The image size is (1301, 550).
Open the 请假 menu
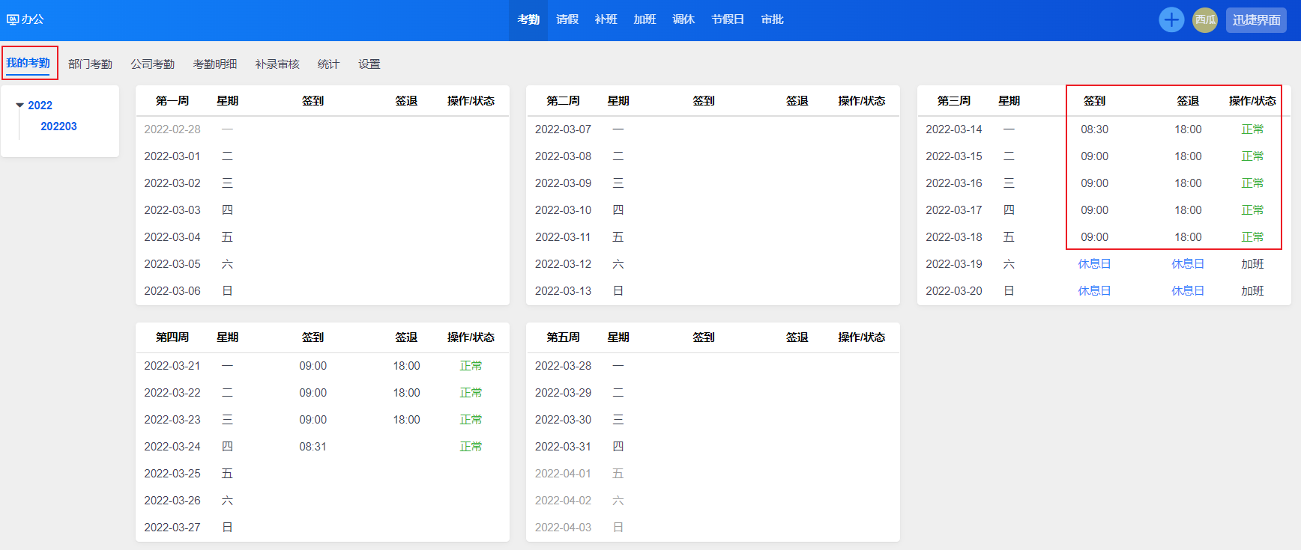[567, 19]
